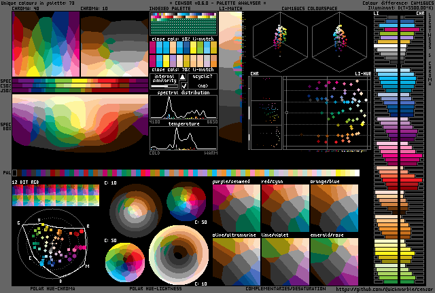Click the small square marker on LI-HUE axis
Viewport: 435px width, 293px height.
pyautogui.click(x=286, y=112)
